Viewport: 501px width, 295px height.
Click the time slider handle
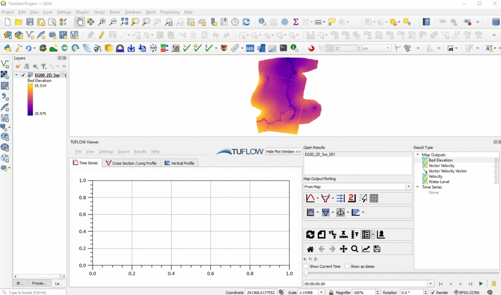click(x=306, y=273)
